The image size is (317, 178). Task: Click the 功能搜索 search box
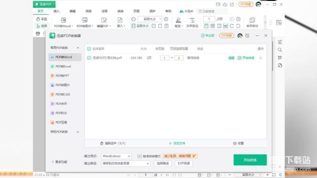click(212, 11)
